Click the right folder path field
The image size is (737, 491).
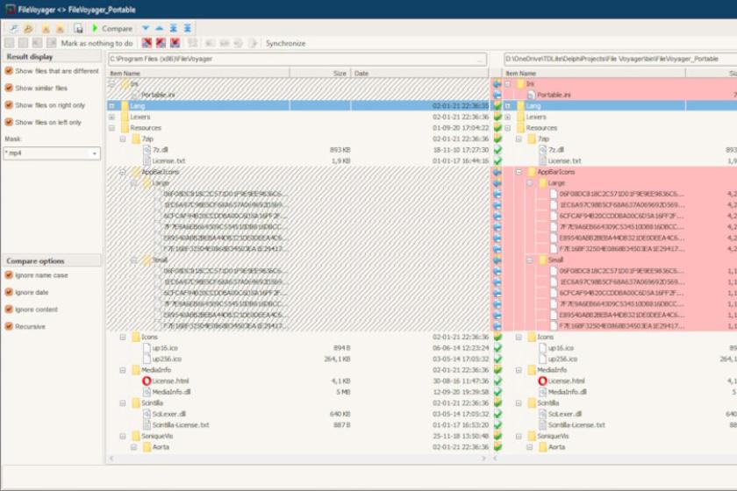click(x=620, y=60)
